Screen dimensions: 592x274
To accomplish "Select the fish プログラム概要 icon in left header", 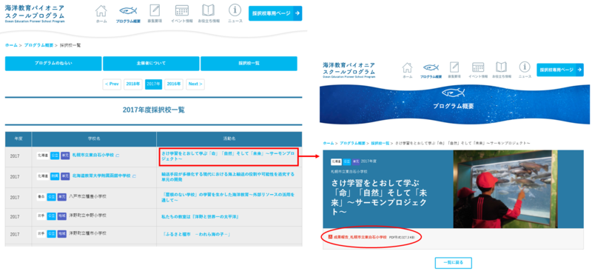I will tap(128, 13).
